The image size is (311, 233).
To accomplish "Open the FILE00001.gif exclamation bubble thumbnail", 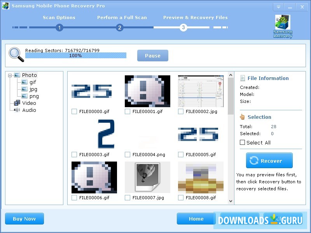I will point(147,91).
